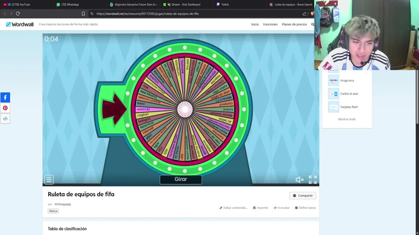This screenshot has height=235, width=419.
Task: Open Editar contenido link
Action: [233, 208]
